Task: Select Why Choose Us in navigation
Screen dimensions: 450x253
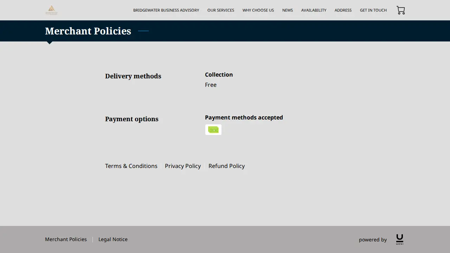Action: [x=258, y=10]
